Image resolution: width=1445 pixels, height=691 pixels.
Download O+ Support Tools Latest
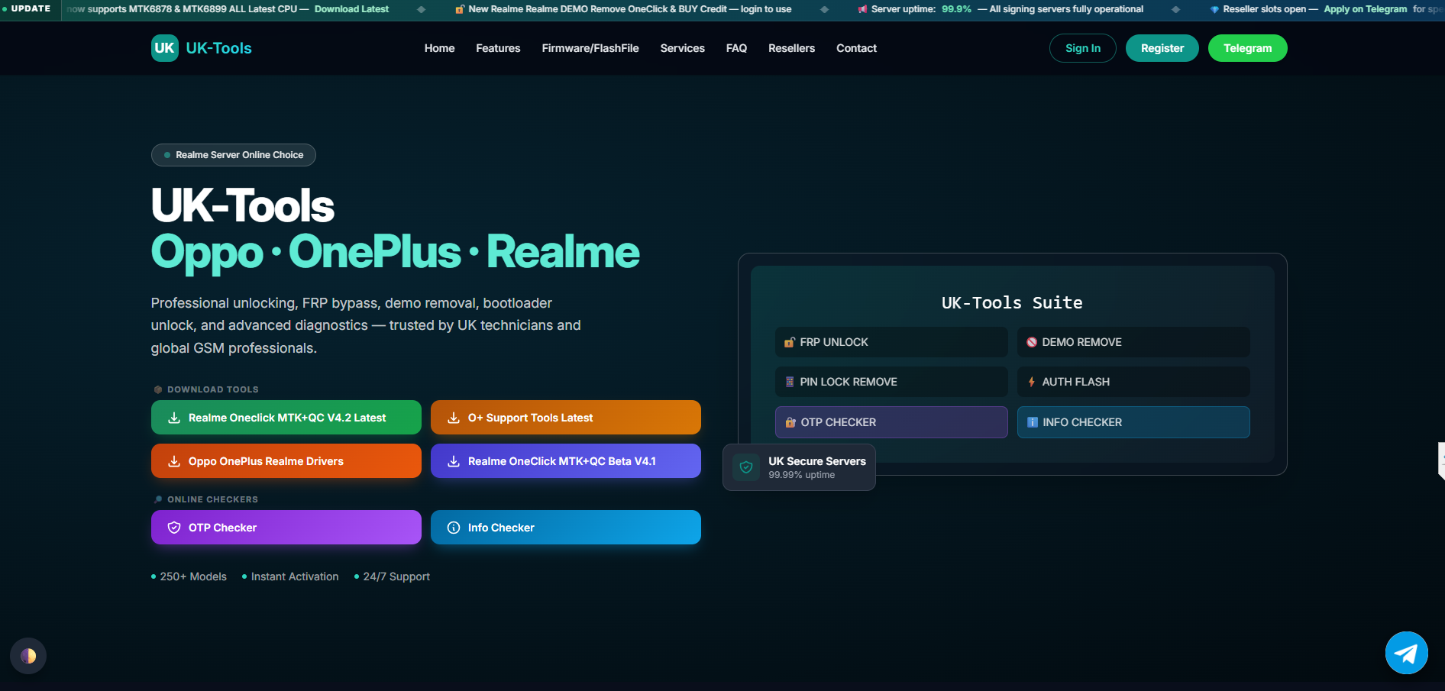[x=566, y=418]
